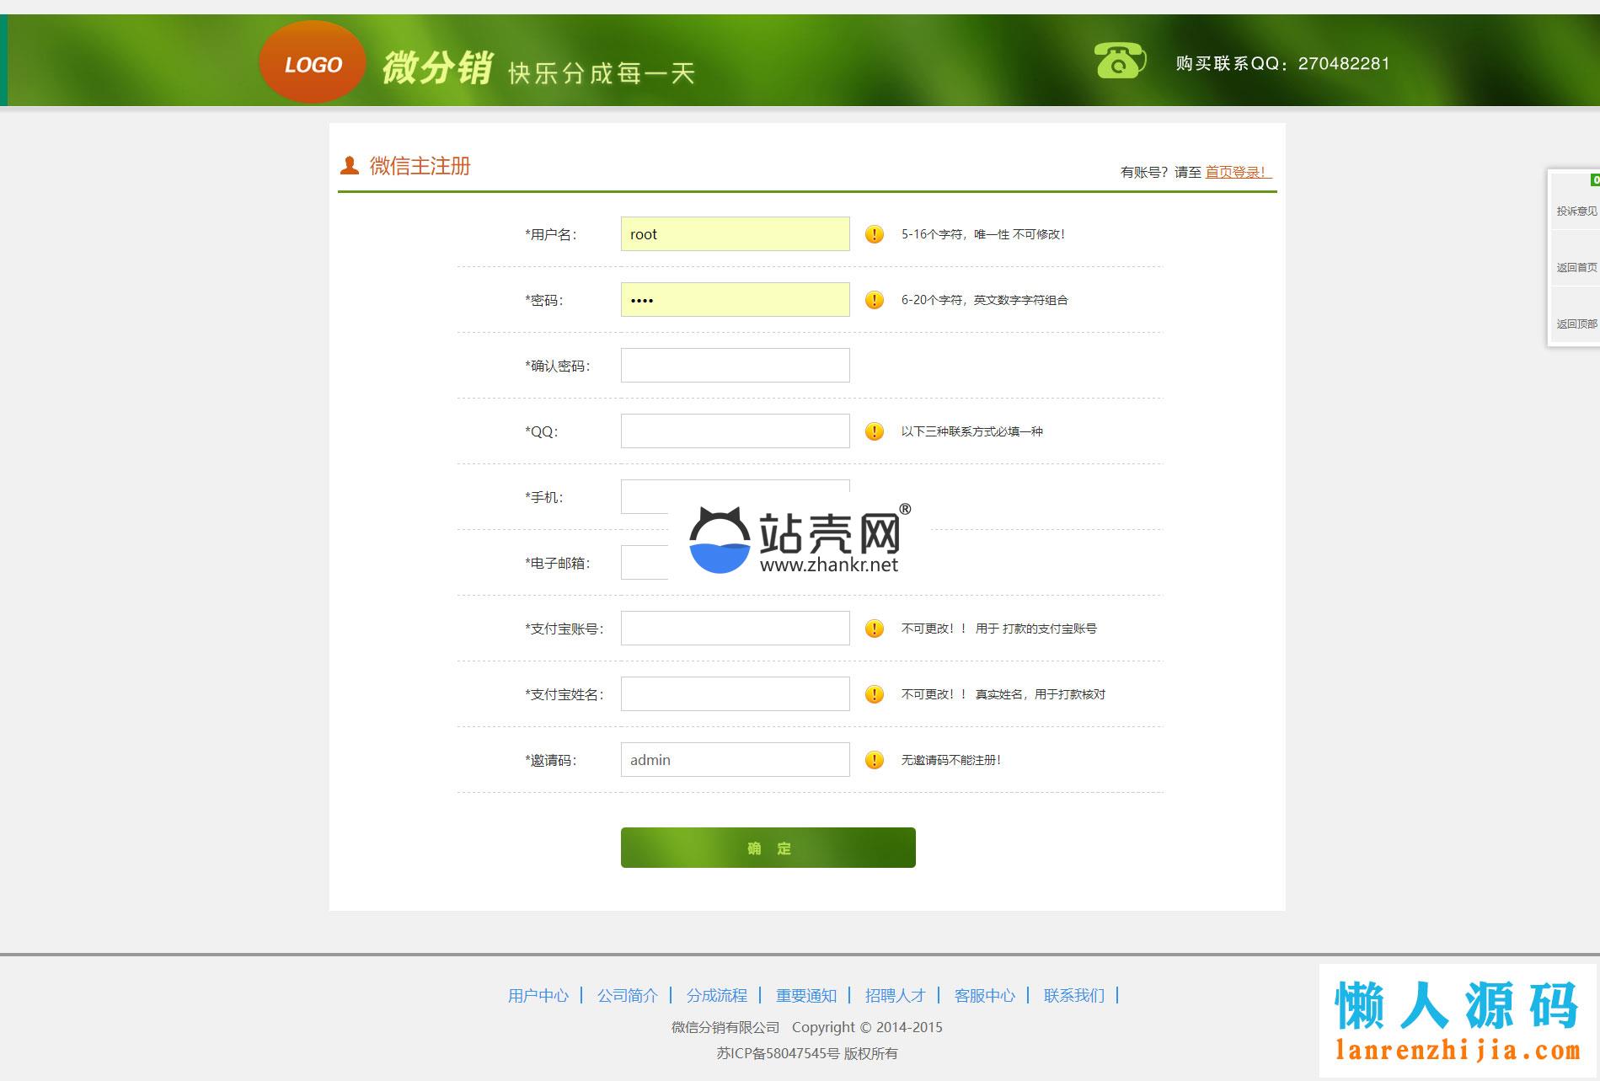Open 用户中心 in footer navigation
Screen dimensions: 1600x1081
pos(538,996)
